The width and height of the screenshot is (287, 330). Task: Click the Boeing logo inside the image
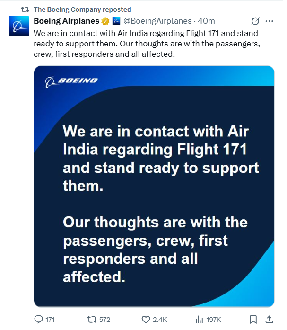click(71, 81)
